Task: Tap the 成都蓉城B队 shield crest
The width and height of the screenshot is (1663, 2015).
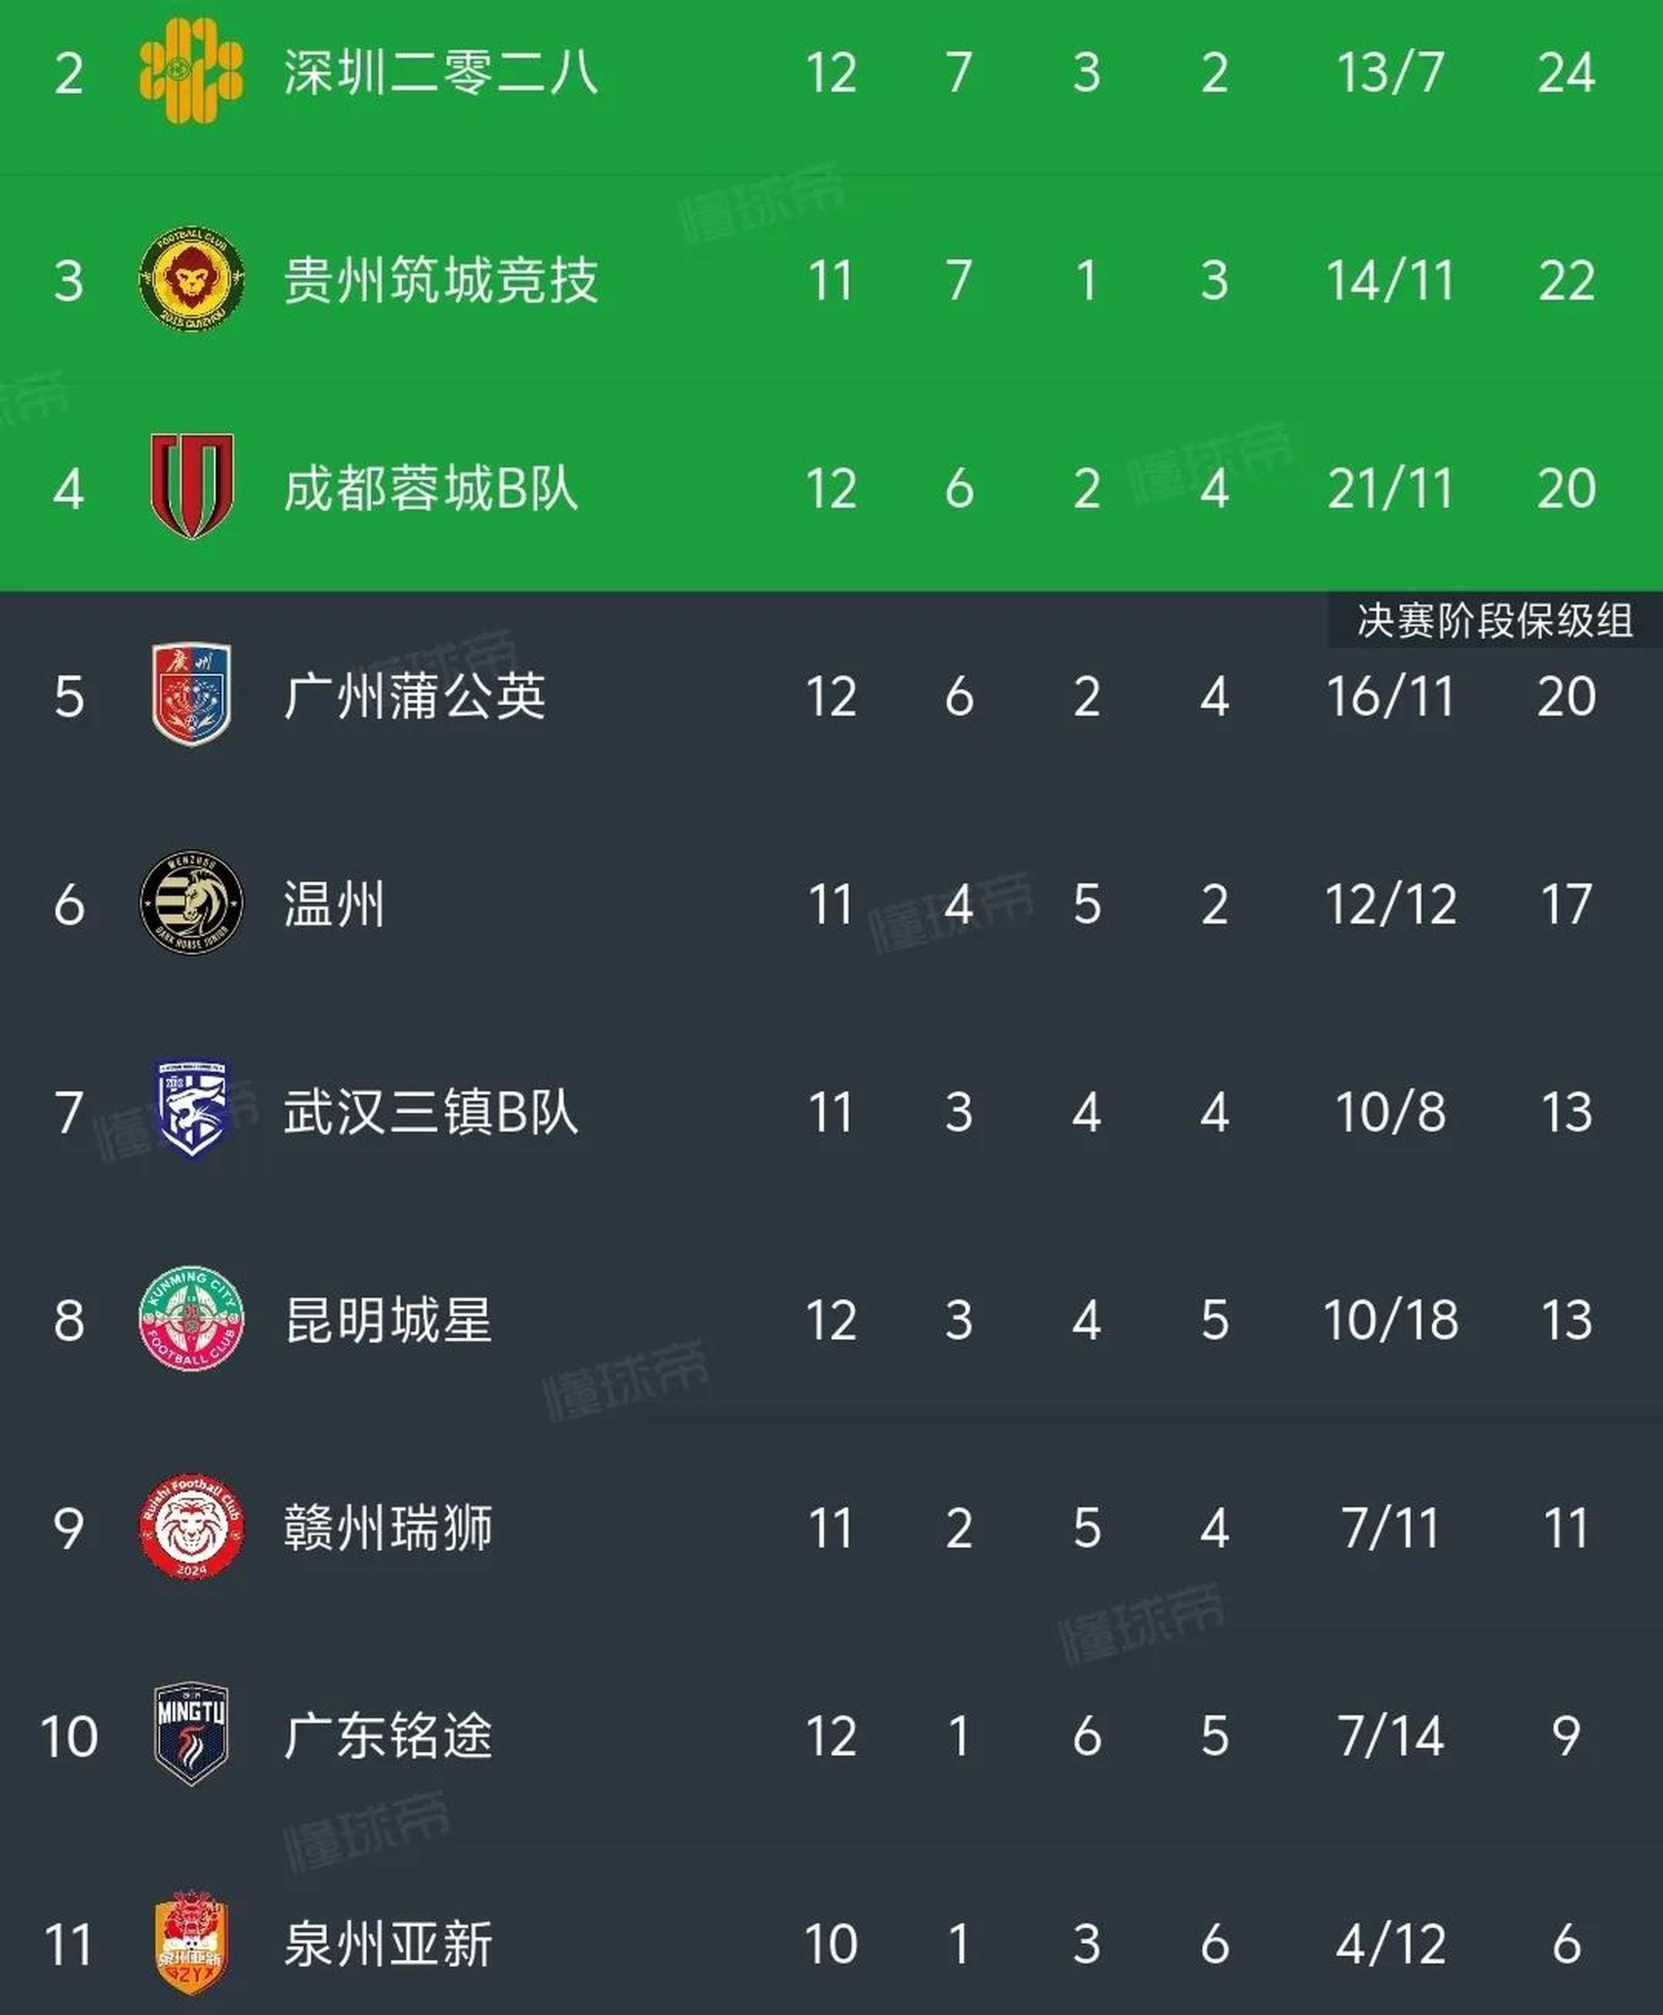Action: coord(192,487)
